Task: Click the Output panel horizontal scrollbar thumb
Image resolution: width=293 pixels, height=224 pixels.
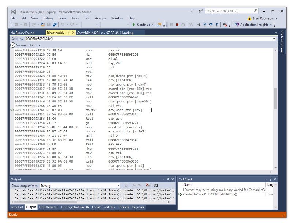Action: (45, 202)
